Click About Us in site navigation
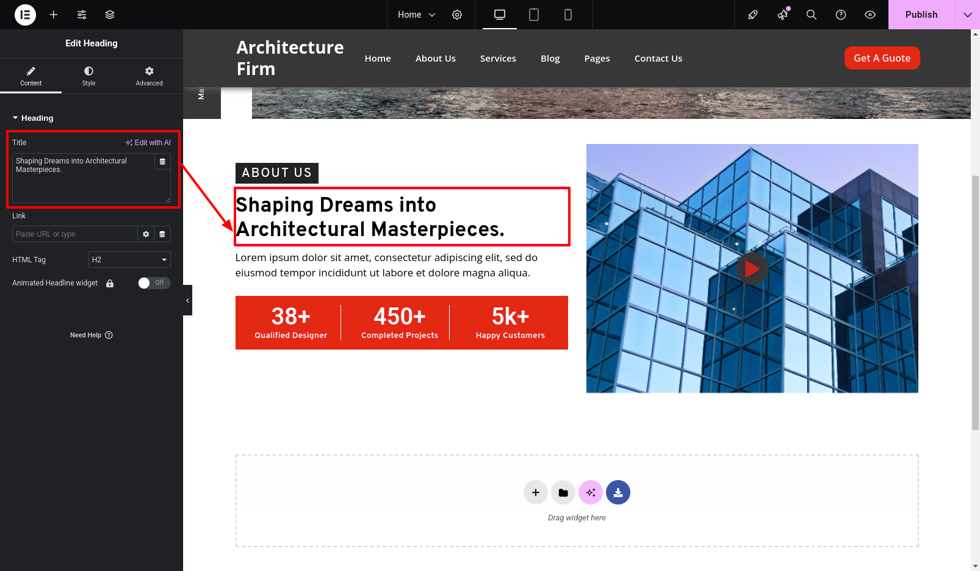The width and height of the screenshot is (980, 571). (x=436, y=59)
